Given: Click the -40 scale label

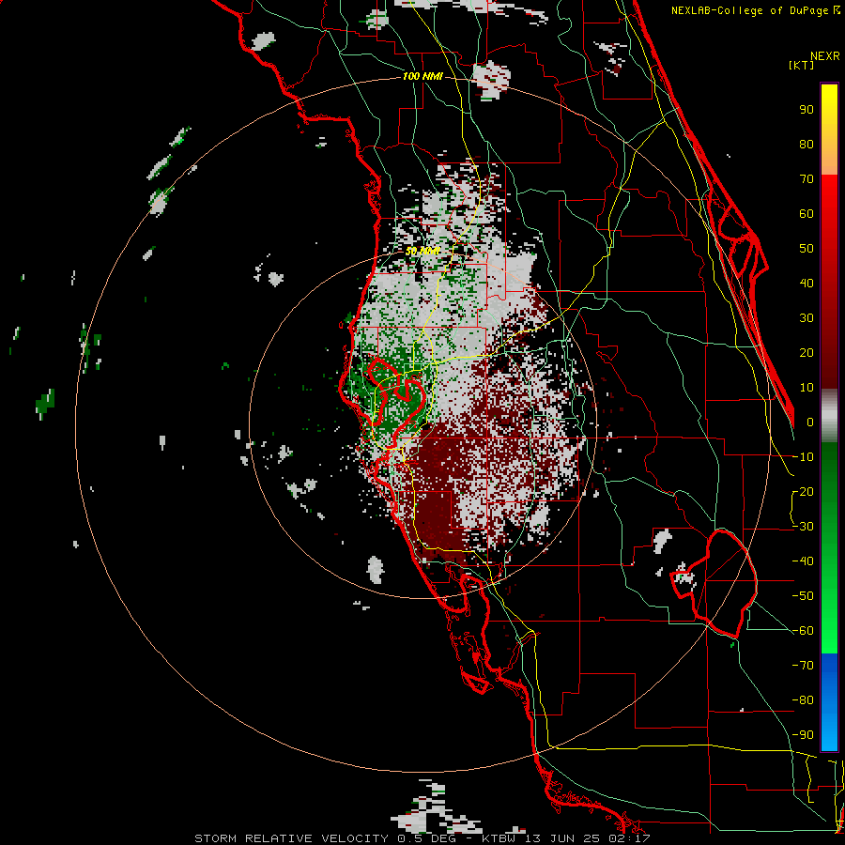Looking at the screenshot, I should tap(803, 561).
